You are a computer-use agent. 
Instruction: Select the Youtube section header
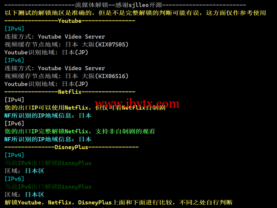point(70,21)
